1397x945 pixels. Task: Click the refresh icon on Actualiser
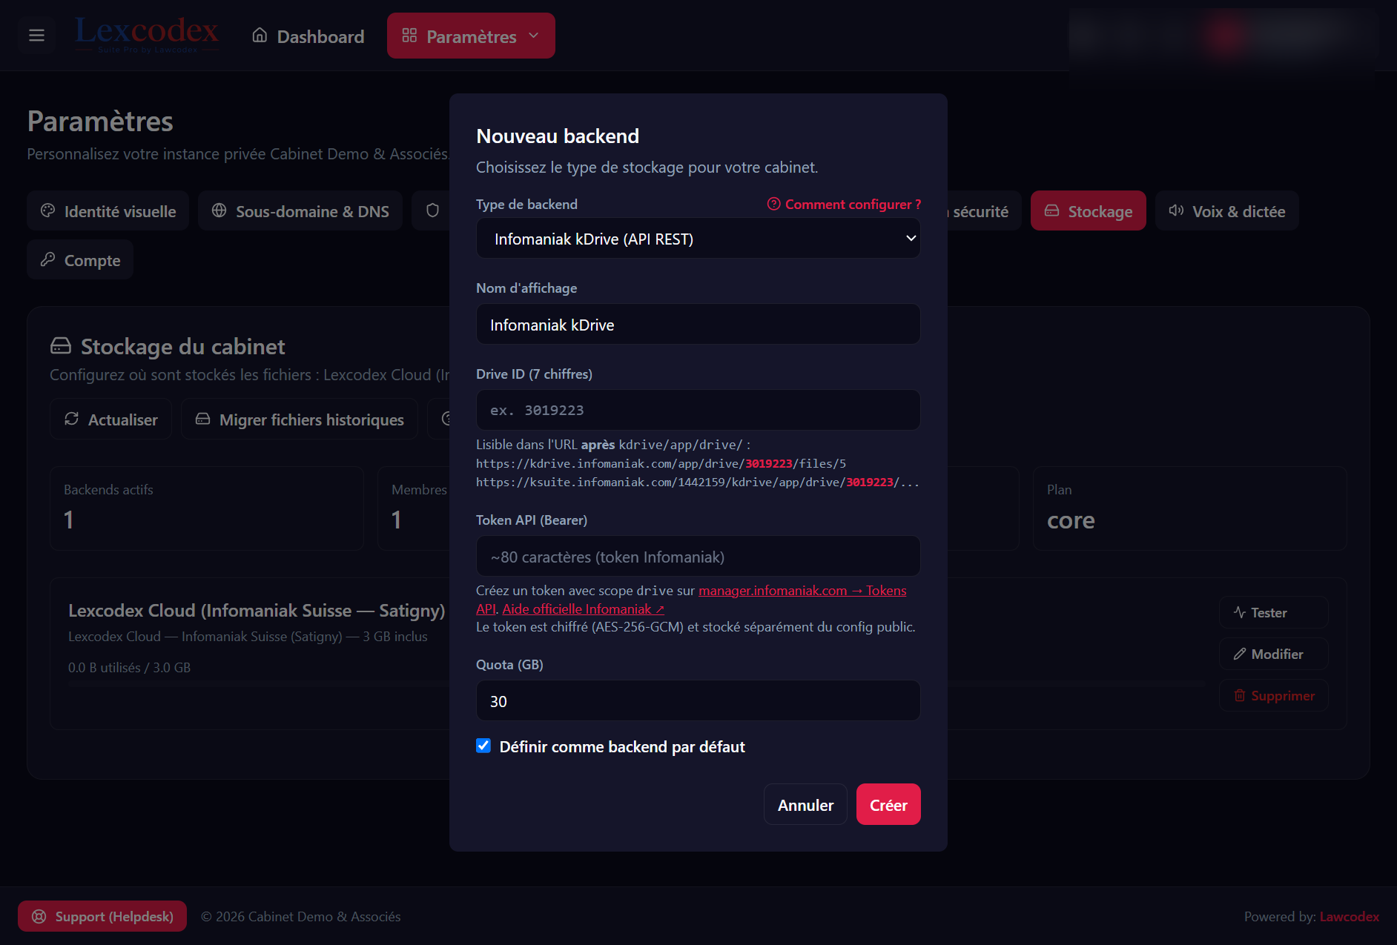[72, 419]
